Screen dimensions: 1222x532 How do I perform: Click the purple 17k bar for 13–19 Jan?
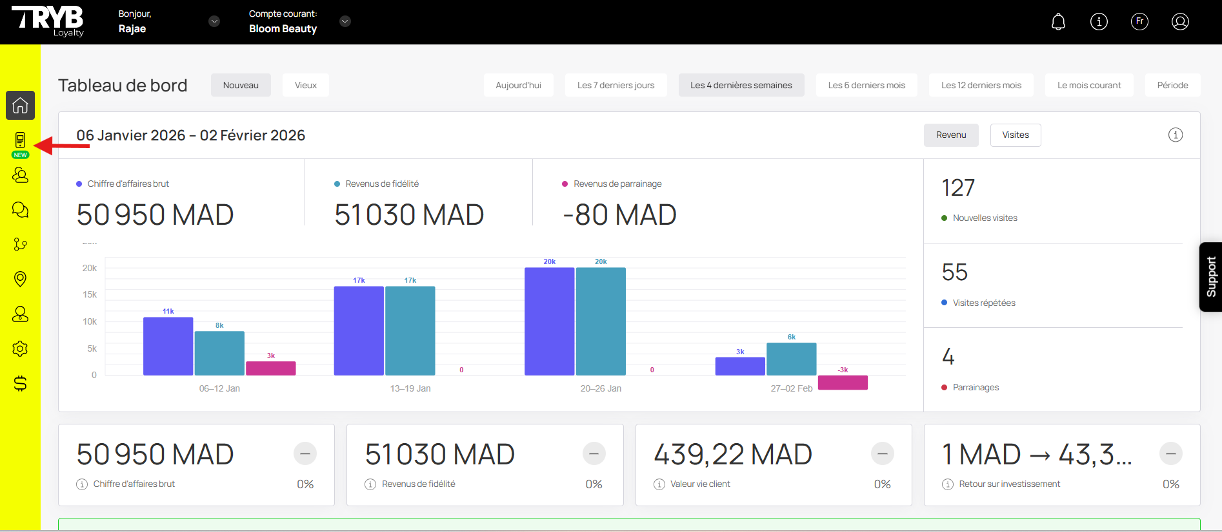click(x=359, y=331)
